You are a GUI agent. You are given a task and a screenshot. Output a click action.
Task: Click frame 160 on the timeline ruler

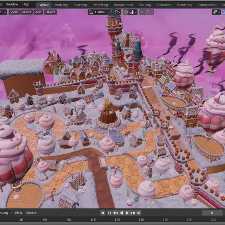pyautogui.click(x=165, y=220)
